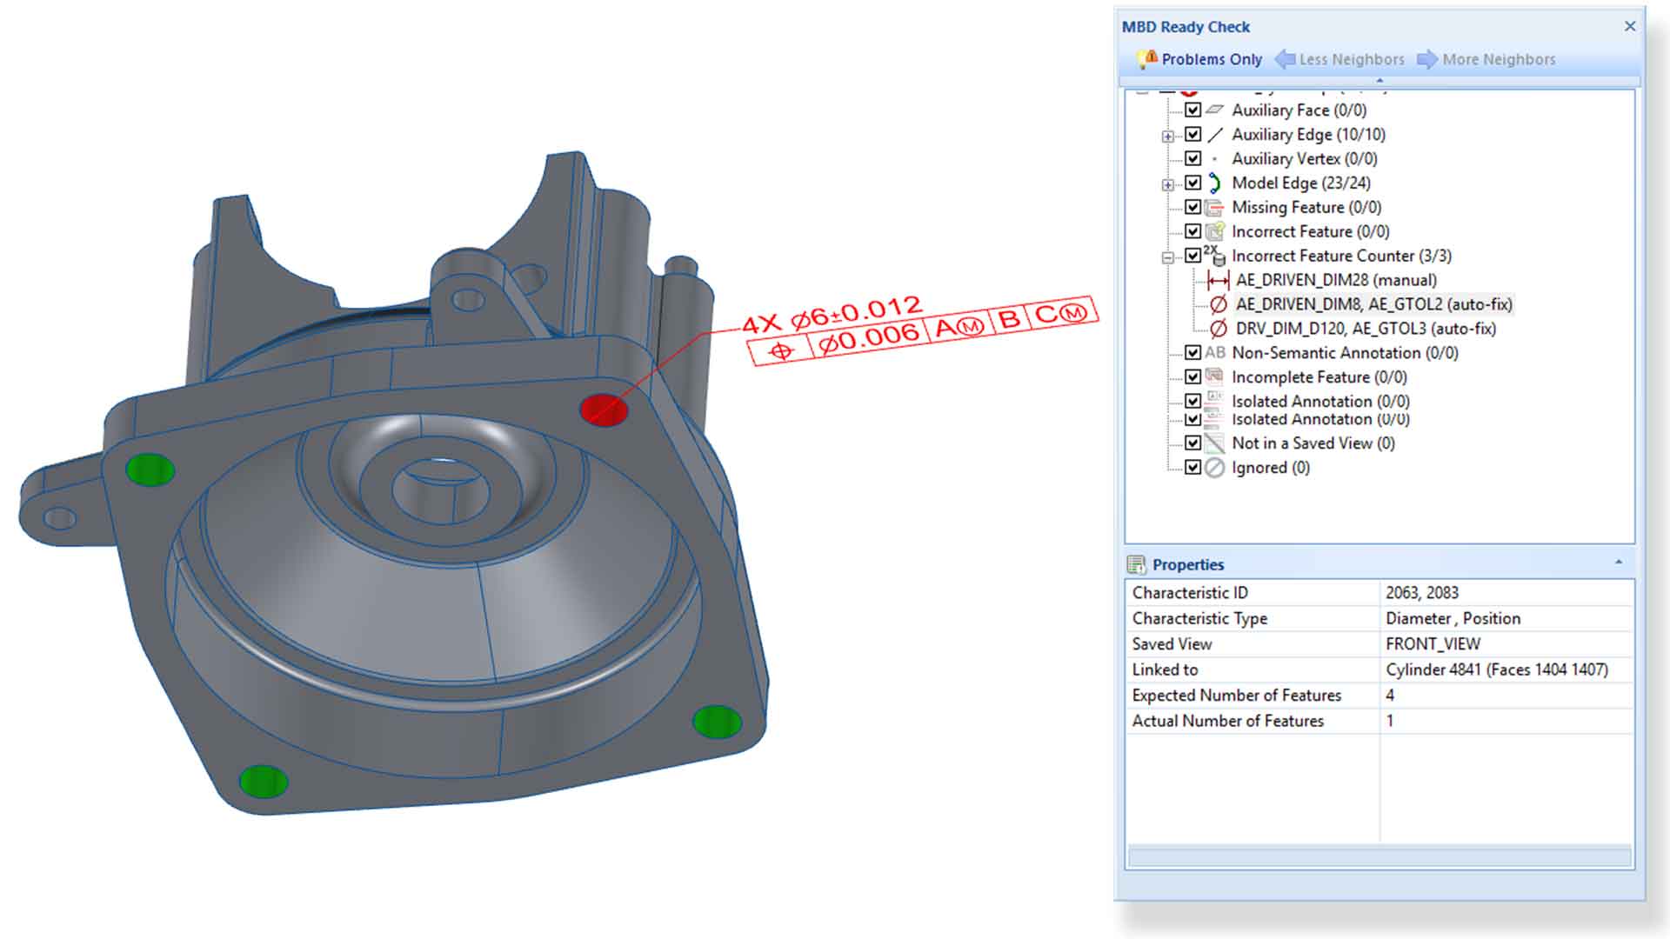Click the Problems Only warning bulb icon
Viewport: 1670px width, 939px height.
tap(1146, 58)
